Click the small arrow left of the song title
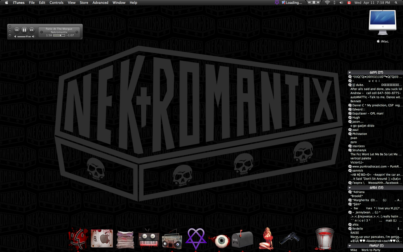The width and height of the screenshot is (403, 252). (x=42, y=32)
